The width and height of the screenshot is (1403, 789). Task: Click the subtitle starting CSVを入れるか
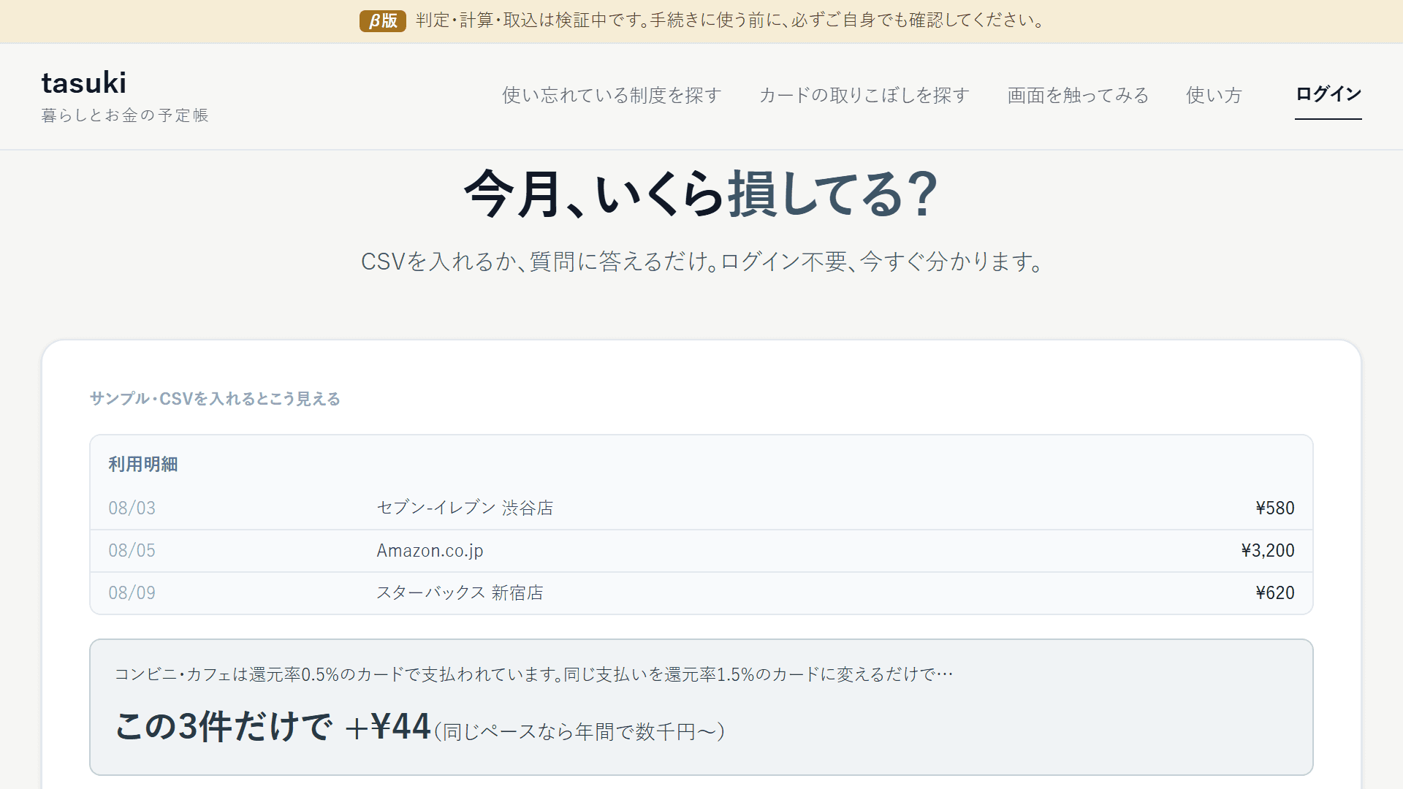[x=701, y=262]
